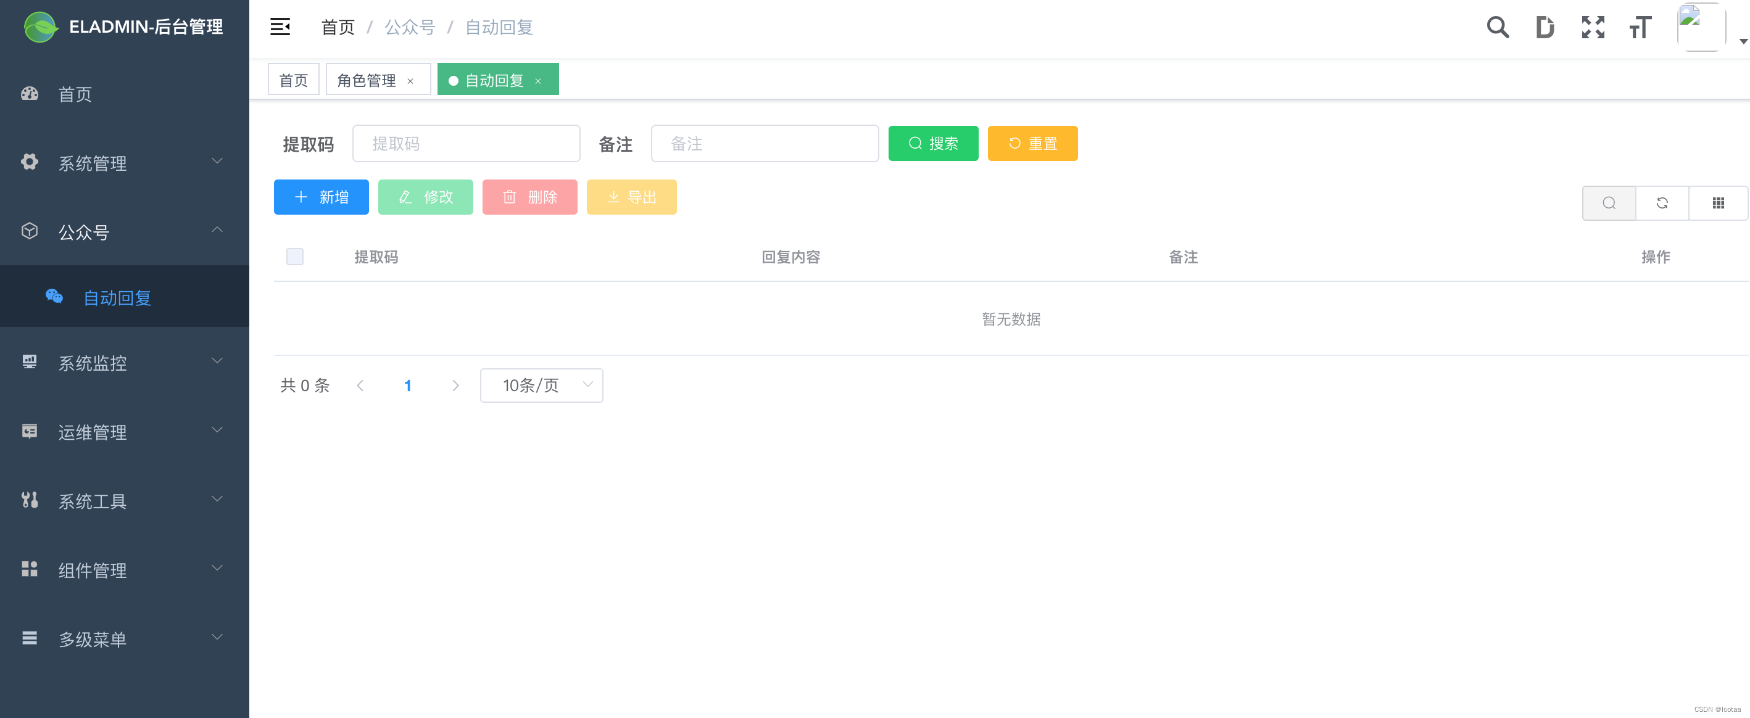1750x718 pixels.
Task: Click the 修改 edit button
Action: pos(425,197)
